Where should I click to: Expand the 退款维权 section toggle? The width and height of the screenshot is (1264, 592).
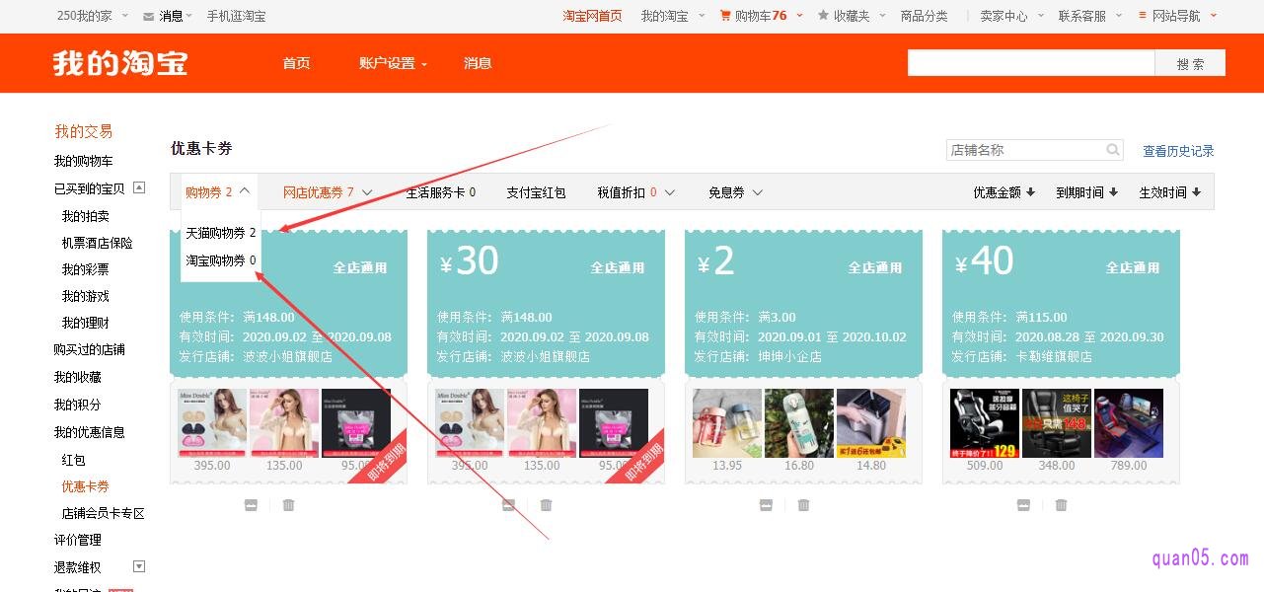pyautogui.click(x=139, y=566)
